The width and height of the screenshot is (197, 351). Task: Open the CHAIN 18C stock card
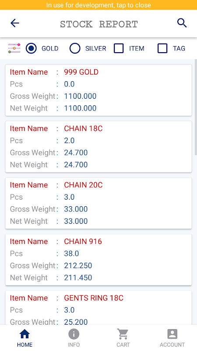click(x=98, y=147)
